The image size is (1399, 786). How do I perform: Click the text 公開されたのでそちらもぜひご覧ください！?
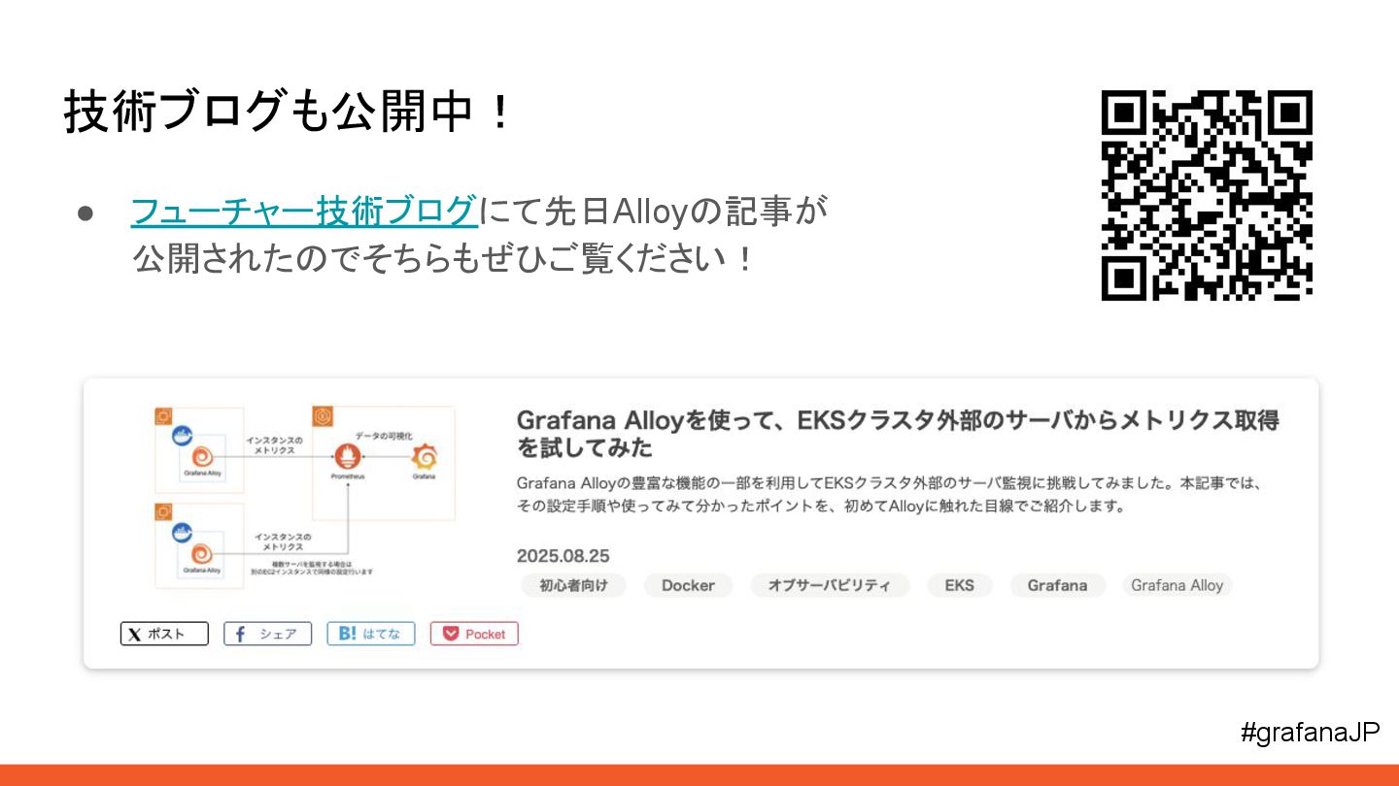coord(444,259)
